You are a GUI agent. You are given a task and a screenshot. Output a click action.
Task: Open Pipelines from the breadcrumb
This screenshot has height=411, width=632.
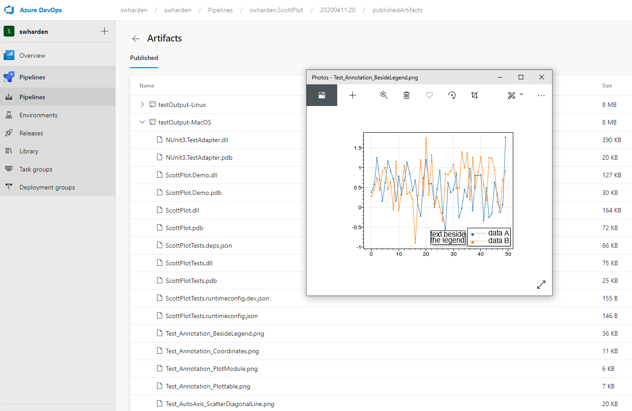[220, 9]
